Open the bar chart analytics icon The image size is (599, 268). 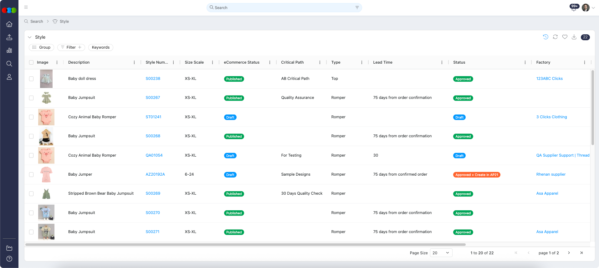[9, 51]
